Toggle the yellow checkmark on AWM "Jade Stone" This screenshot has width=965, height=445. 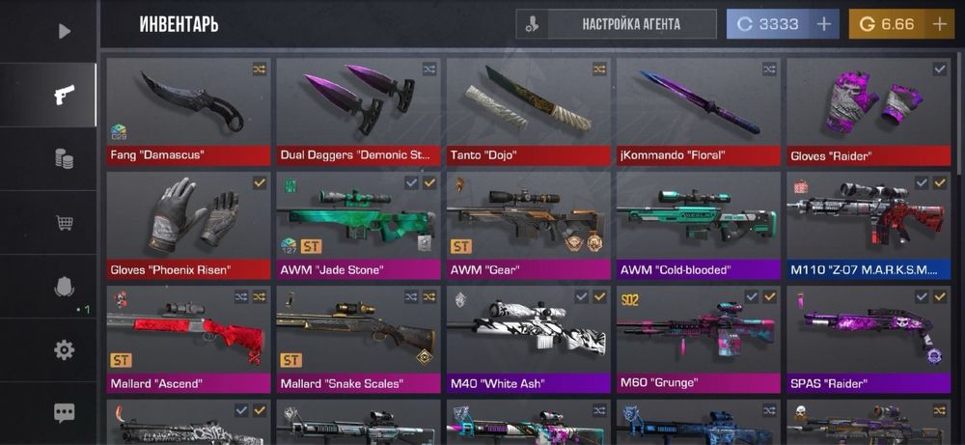[x=429, y=182]
